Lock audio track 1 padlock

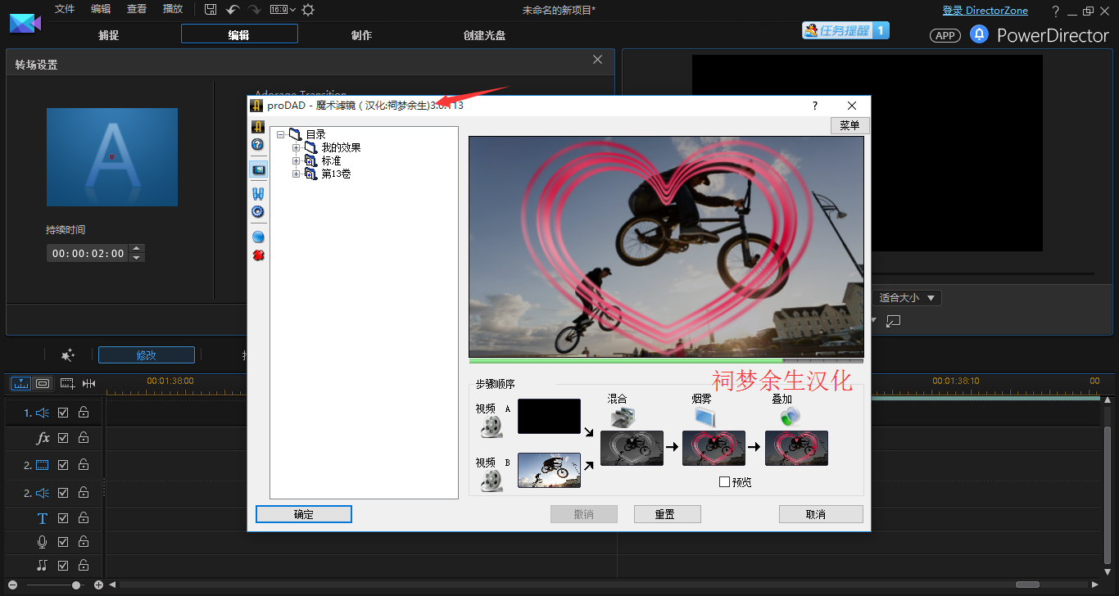point(84,413)
